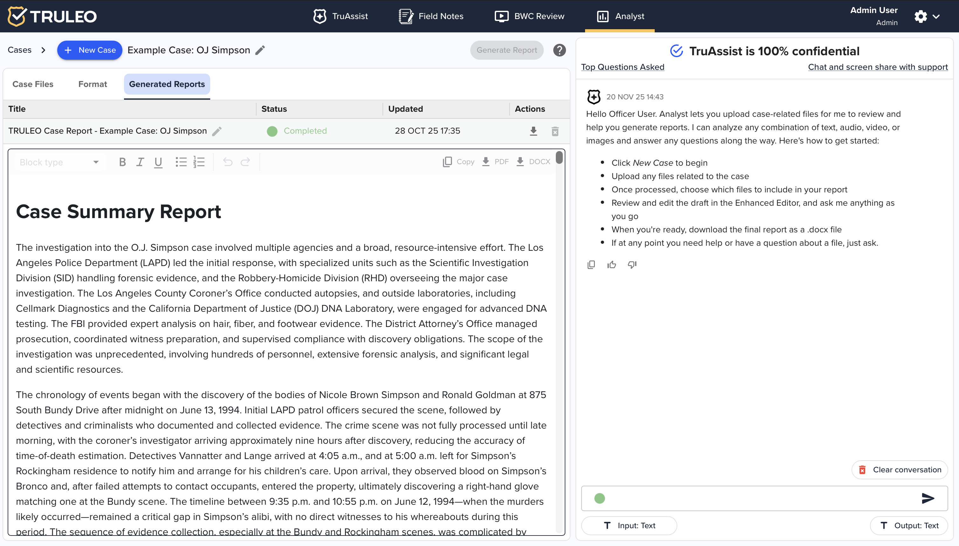Open the help question mark icon
Image resolution: width=959 pixels, height=546 pixels.
click(x=559, y=50)
